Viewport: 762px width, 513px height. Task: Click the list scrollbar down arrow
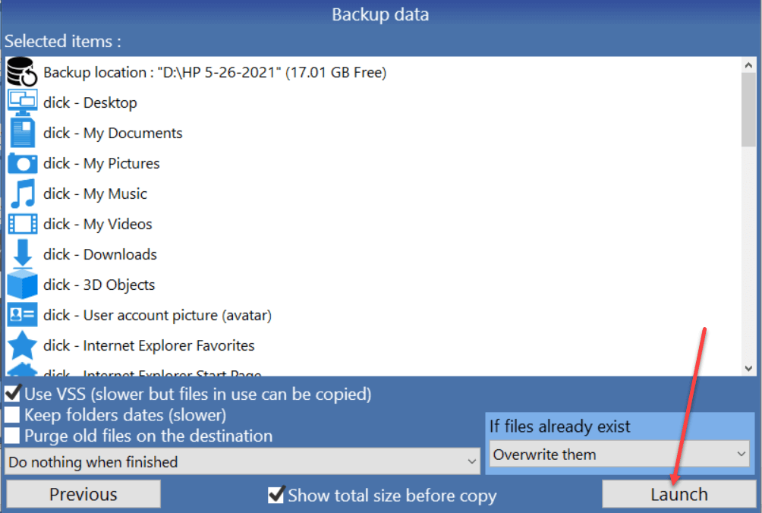click(748, 368)
